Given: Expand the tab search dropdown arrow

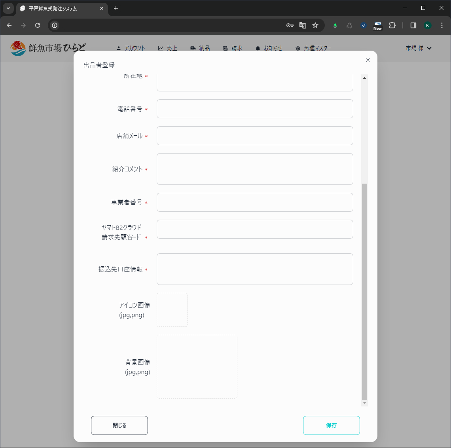Looking at the screenshot, I should tap(8, 8).
